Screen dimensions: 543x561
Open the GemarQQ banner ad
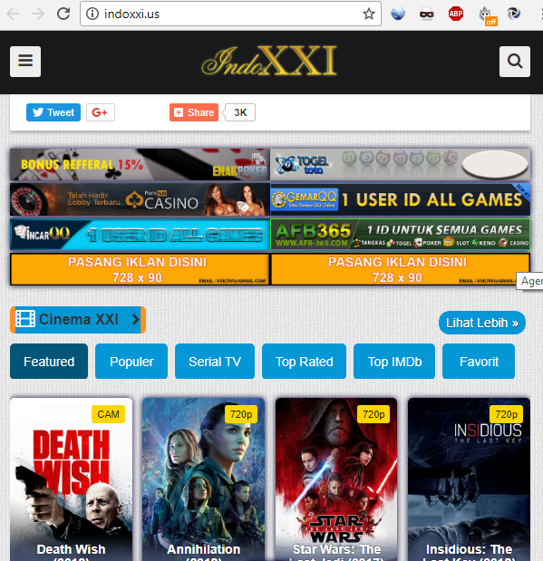coord(400,199)
